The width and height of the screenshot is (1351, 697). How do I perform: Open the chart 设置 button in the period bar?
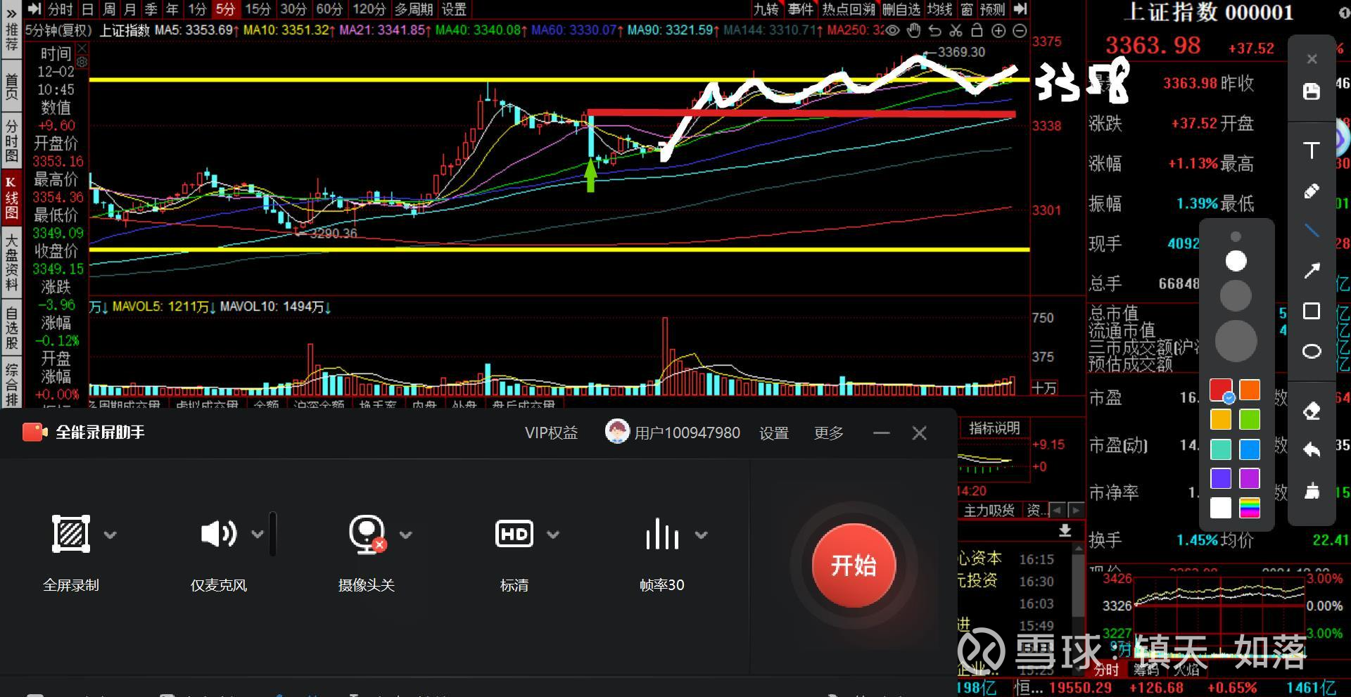pyautogui.click(x=454, y=8)
